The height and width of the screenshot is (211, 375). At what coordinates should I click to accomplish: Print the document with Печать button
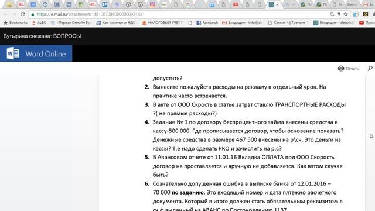(349, 69)
